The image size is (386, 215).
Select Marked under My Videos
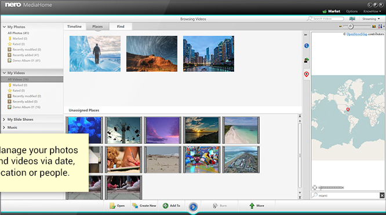point(17,85)
